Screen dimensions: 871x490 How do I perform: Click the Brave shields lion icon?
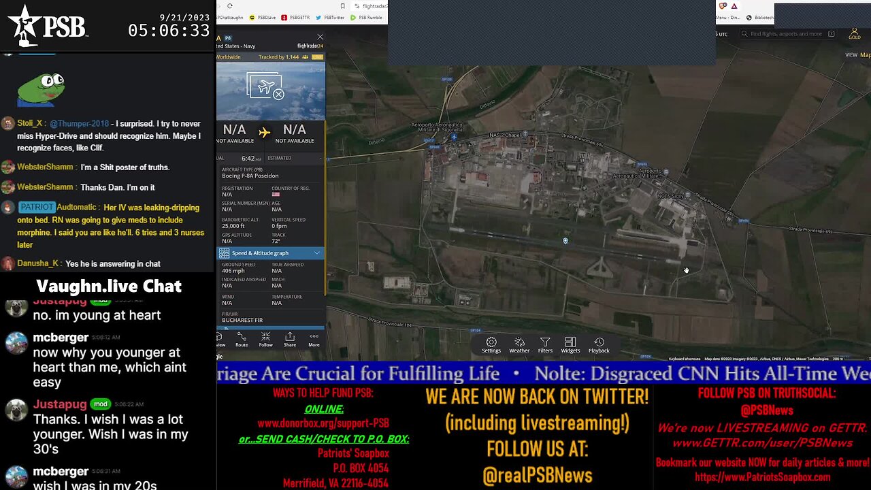coord(723,6)
